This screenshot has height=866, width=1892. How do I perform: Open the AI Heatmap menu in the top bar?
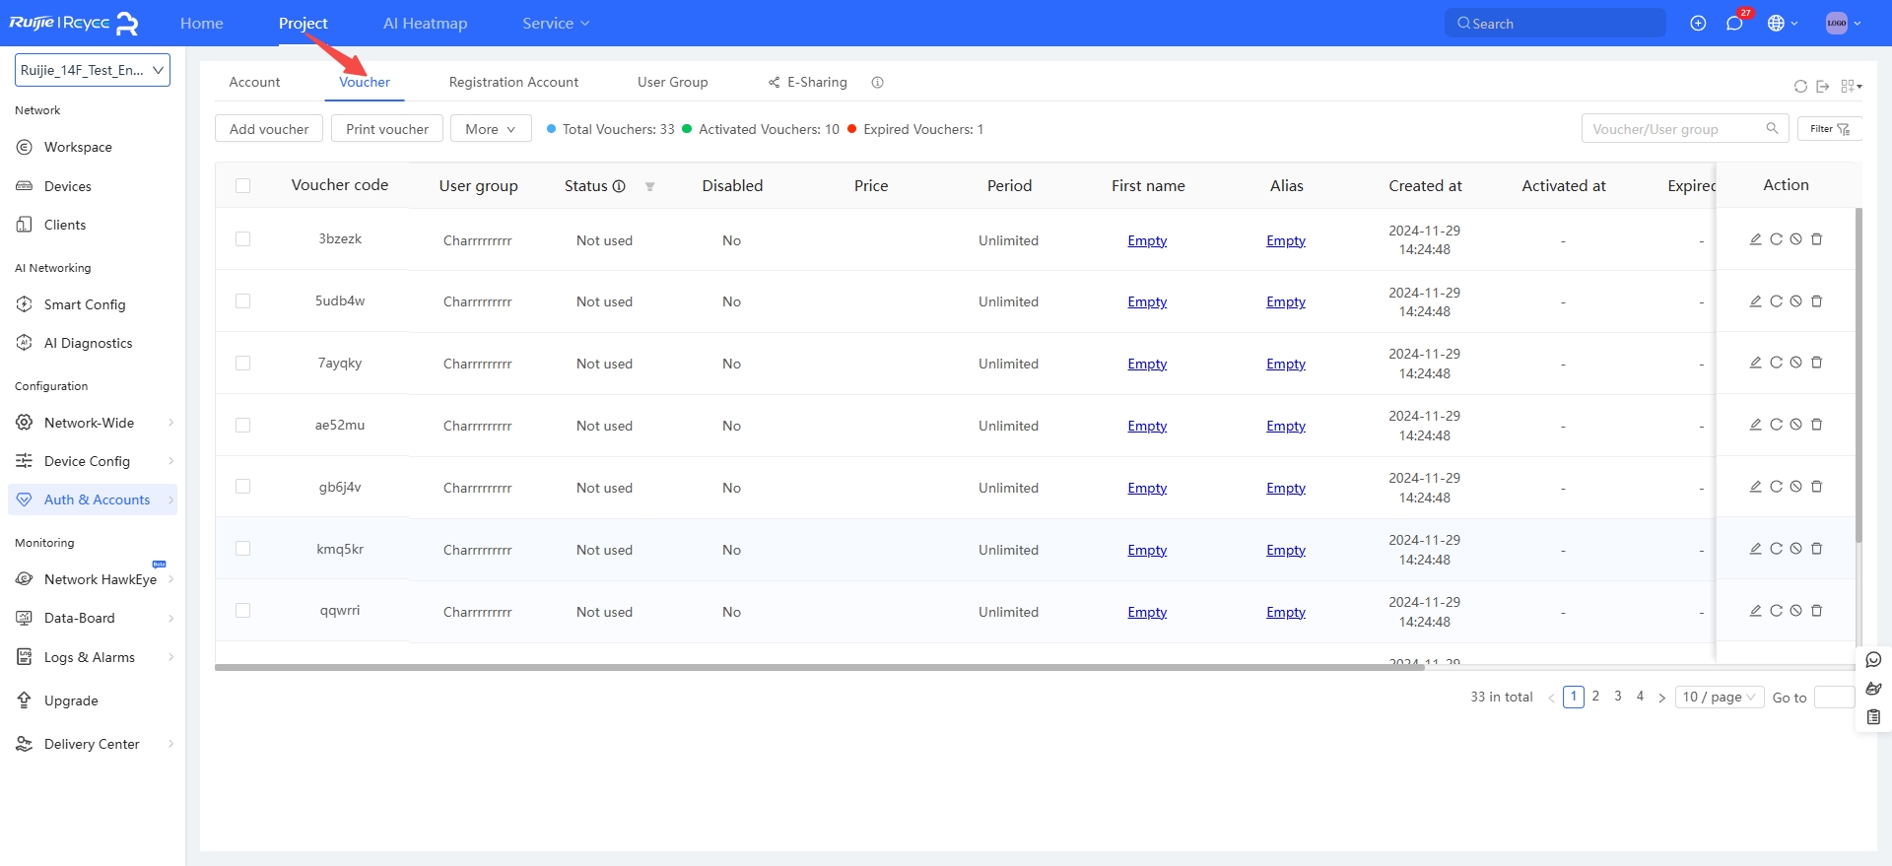[x=425, y=24]
